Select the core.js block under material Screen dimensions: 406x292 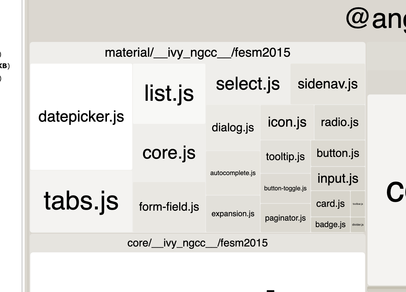tap(169, 153)
